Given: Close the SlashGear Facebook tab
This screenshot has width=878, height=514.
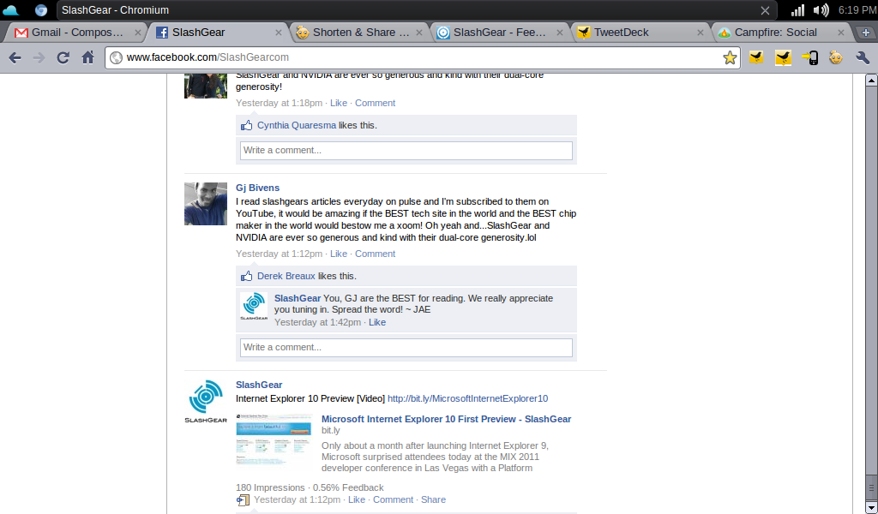Looking at the screenshot, I should tap(278, 33).
